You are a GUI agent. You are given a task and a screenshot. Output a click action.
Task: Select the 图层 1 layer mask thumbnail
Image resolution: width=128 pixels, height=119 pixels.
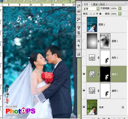(x=105, y=41)
